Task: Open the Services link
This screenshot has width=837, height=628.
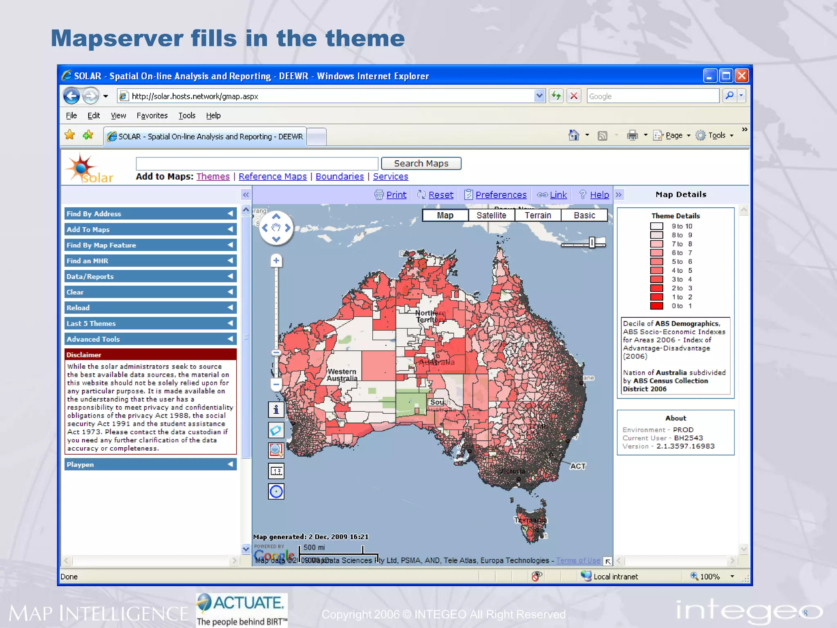Action: (390, 176)
